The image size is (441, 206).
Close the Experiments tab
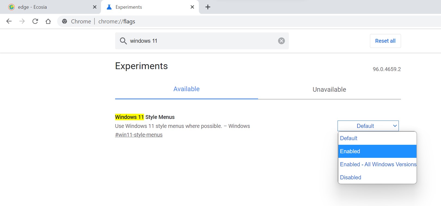[192, 7]
